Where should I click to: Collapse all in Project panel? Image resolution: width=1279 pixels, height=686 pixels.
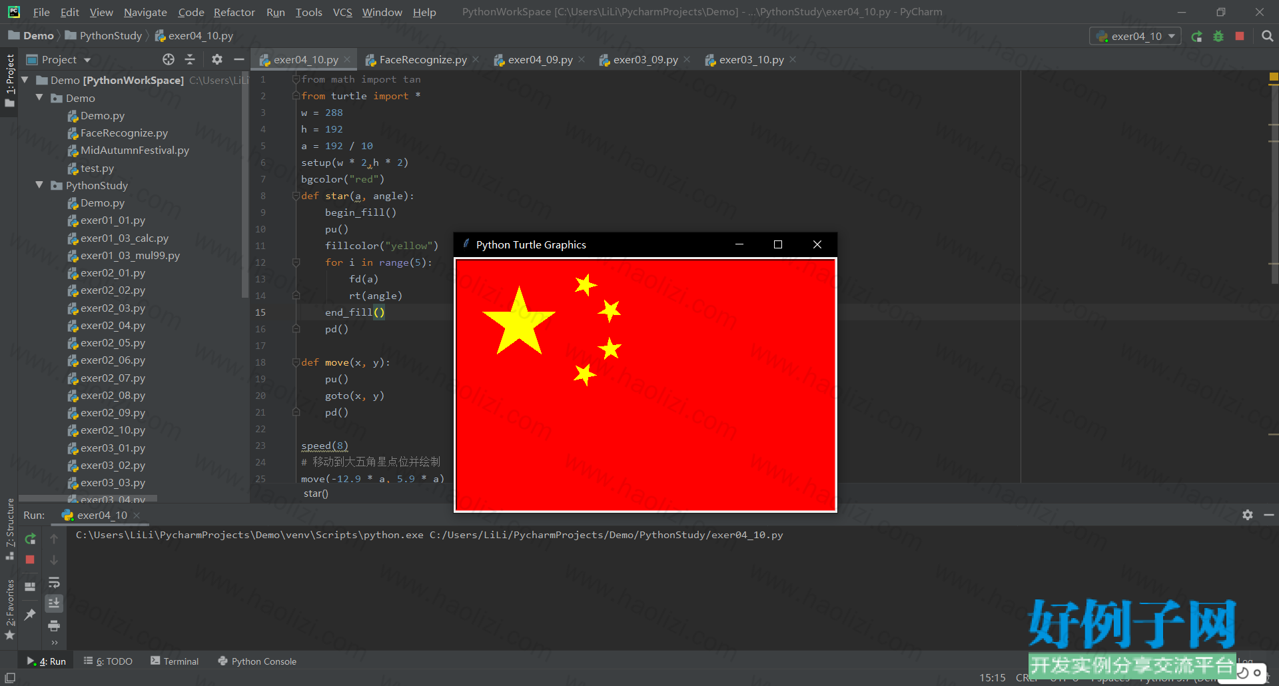point(190,59)
